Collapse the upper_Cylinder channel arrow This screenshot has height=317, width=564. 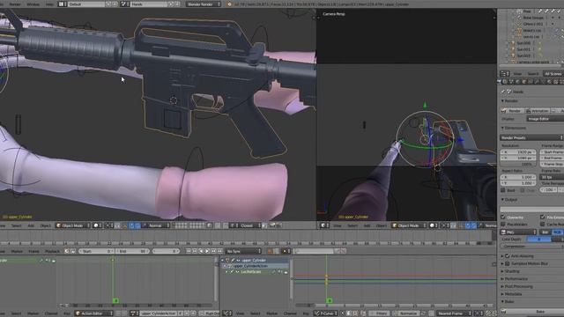(222, 261)
